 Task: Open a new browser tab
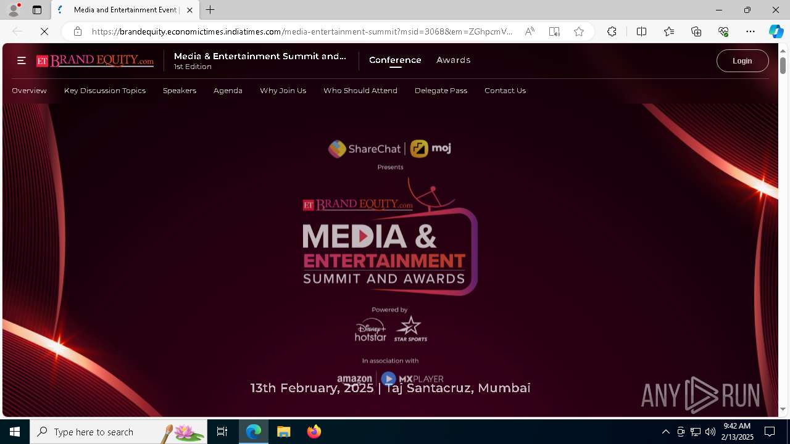(210, 10)
